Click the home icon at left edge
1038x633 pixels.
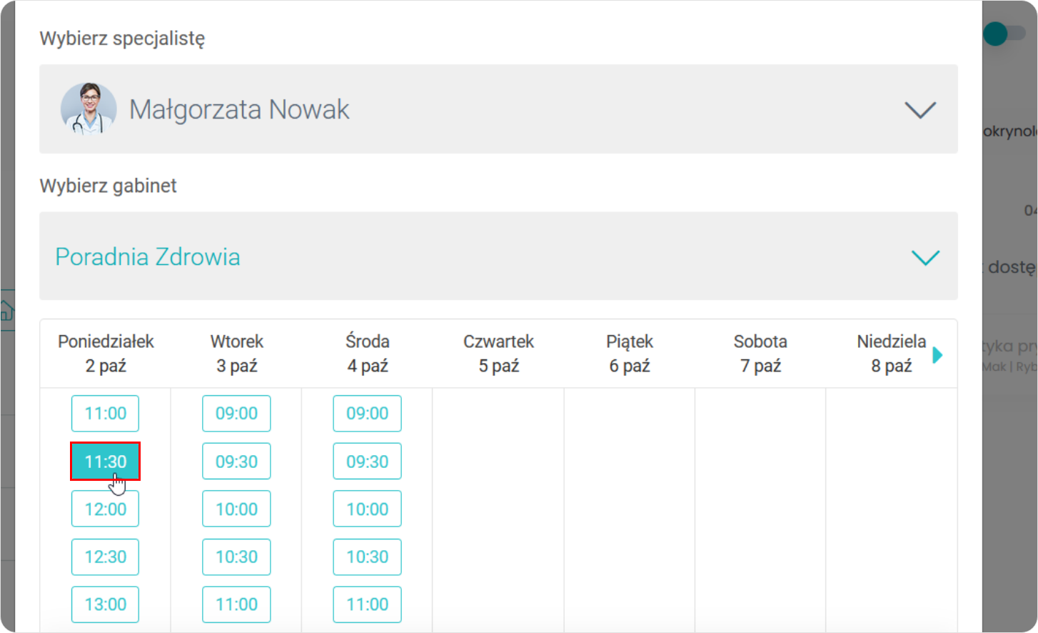click(6, 310)
